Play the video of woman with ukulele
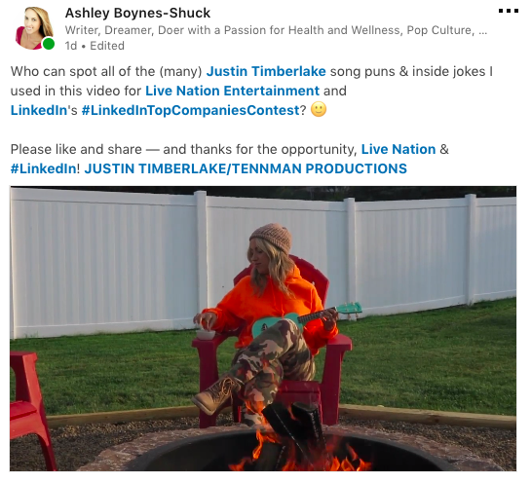The image size is (531, 481). pos(263,328)
